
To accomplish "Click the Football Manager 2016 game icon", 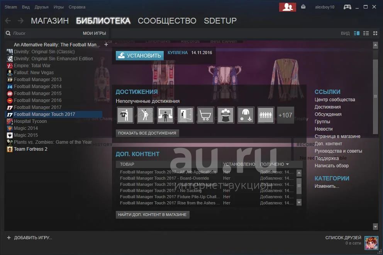I will 10,100.
